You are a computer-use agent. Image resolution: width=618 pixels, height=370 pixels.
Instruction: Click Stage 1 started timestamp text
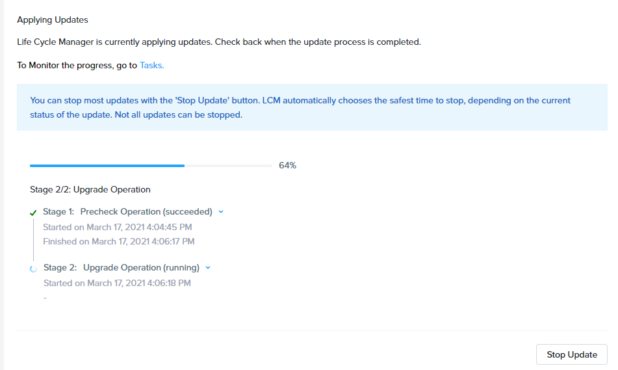click(x=118, y=227)
